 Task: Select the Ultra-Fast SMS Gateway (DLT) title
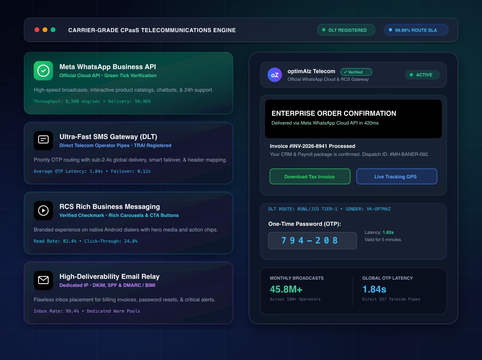(x=108, y=137)
